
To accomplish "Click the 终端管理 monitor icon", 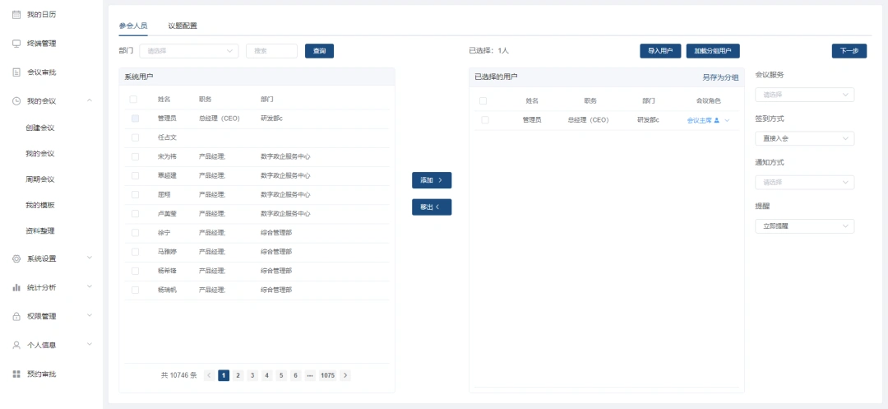I will tap(16, 44).
